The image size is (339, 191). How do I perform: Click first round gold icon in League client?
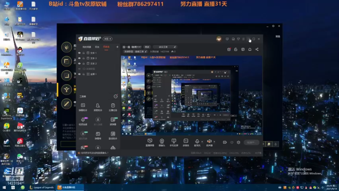point(67,47)
